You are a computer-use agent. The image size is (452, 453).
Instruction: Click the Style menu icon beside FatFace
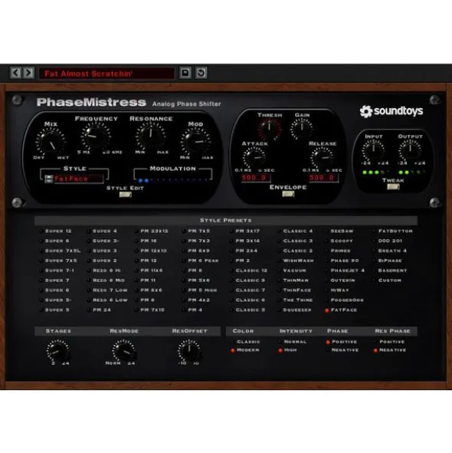tap(49, 179)
